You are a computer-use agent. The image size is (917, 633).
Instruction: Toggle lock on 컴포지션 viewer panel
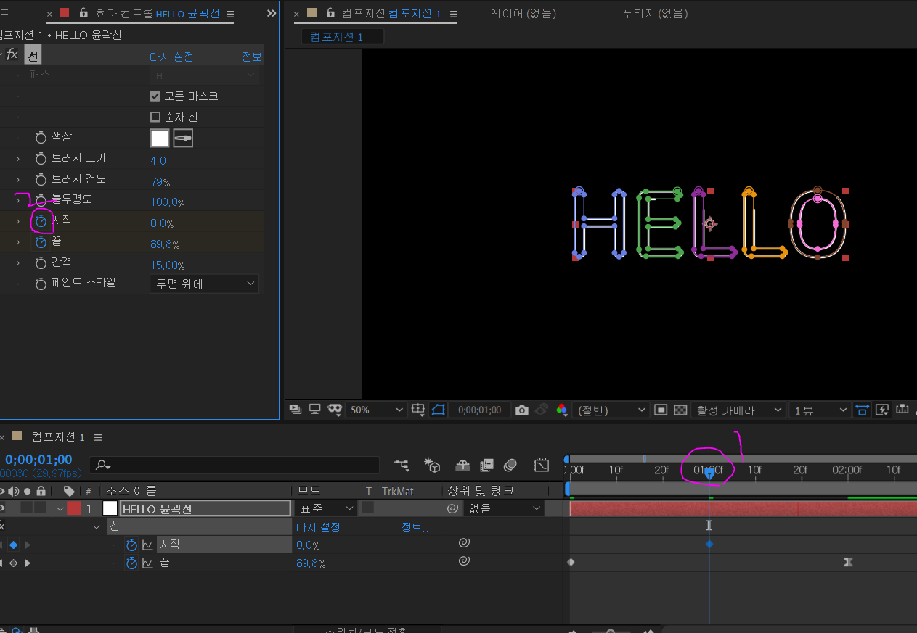pos(330,13)
